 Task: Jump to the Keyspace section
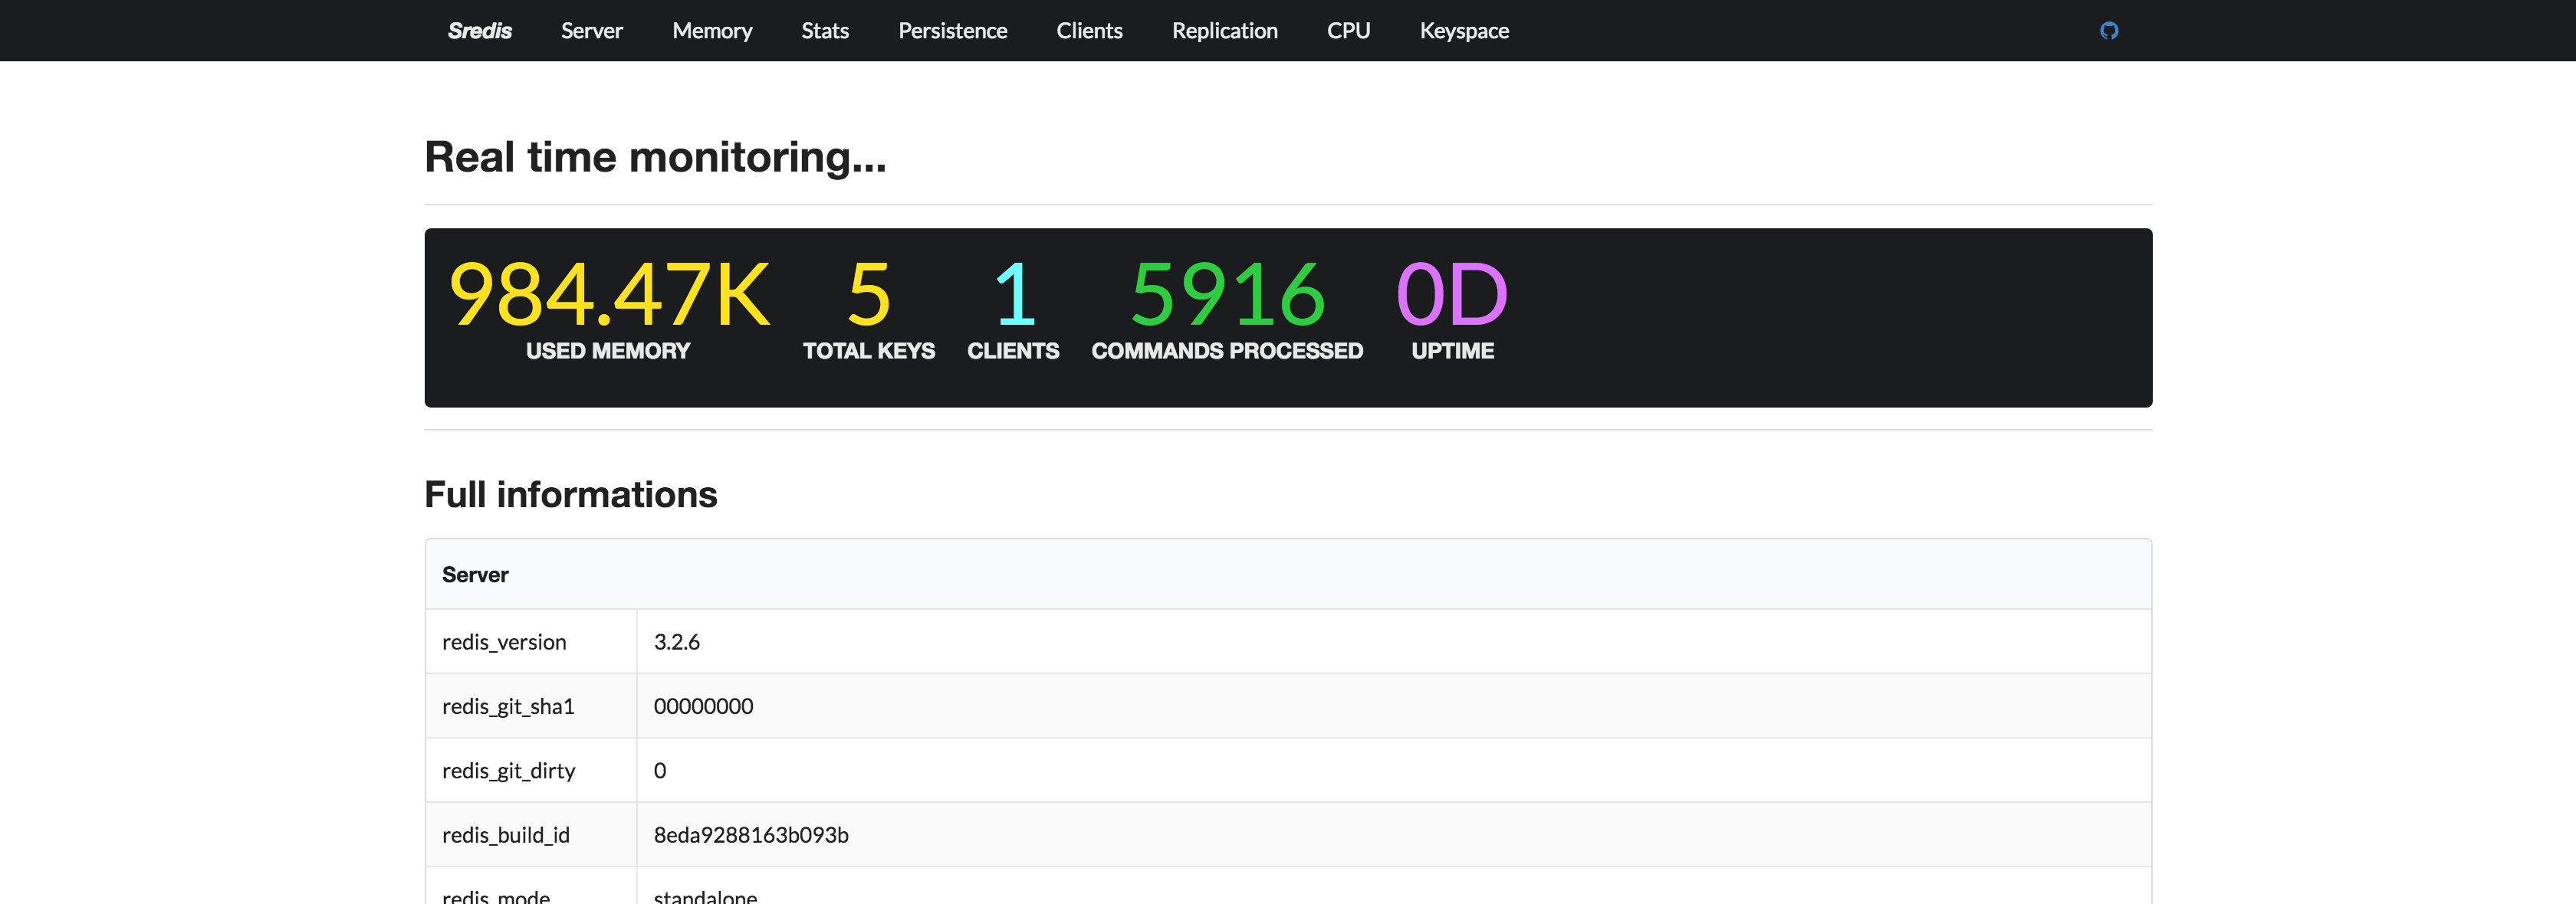[x=1463, y=31]
